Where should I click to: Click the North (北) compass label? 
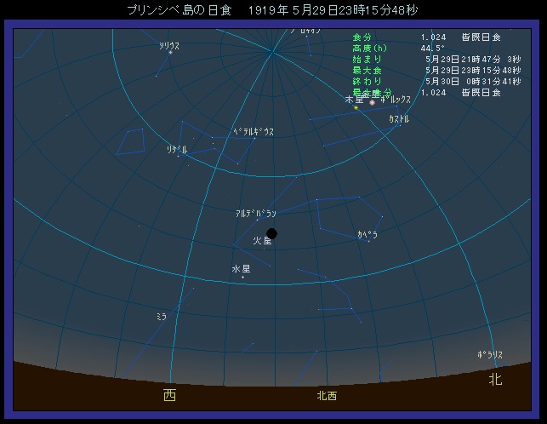(495, 380)
